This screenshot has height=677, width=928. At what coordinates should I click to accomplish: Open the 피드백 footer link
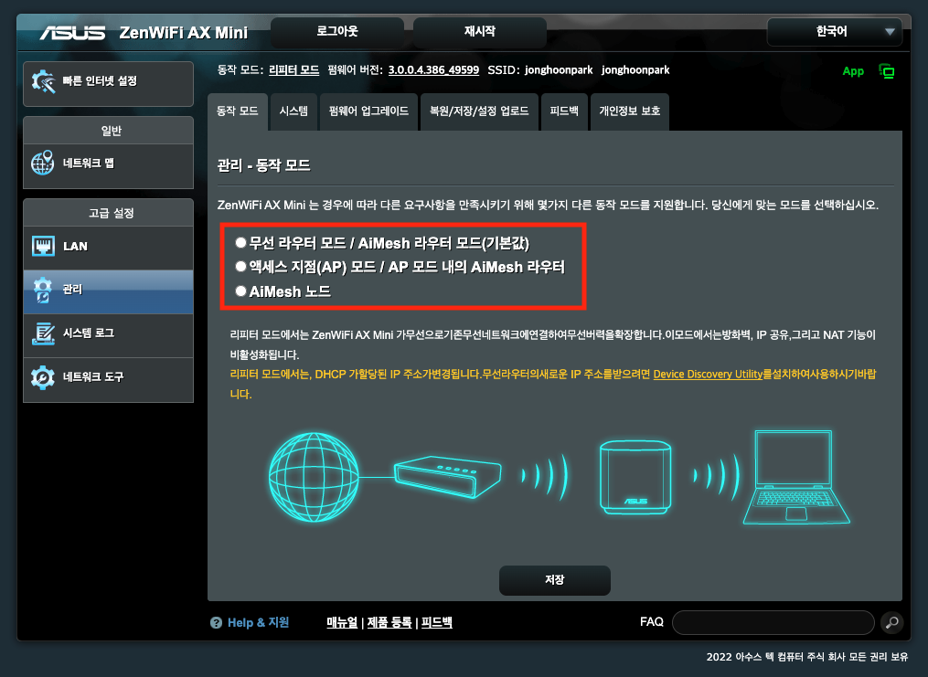[x=437, y=622]
